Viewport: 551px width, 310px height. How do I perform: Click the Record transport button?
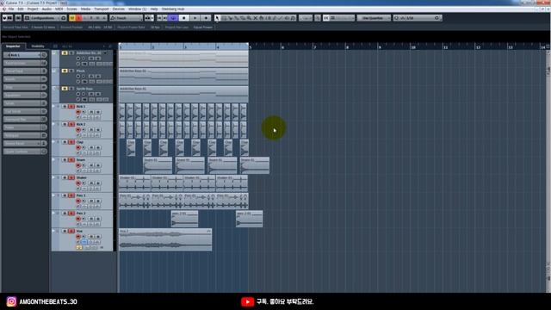[207, 18]
